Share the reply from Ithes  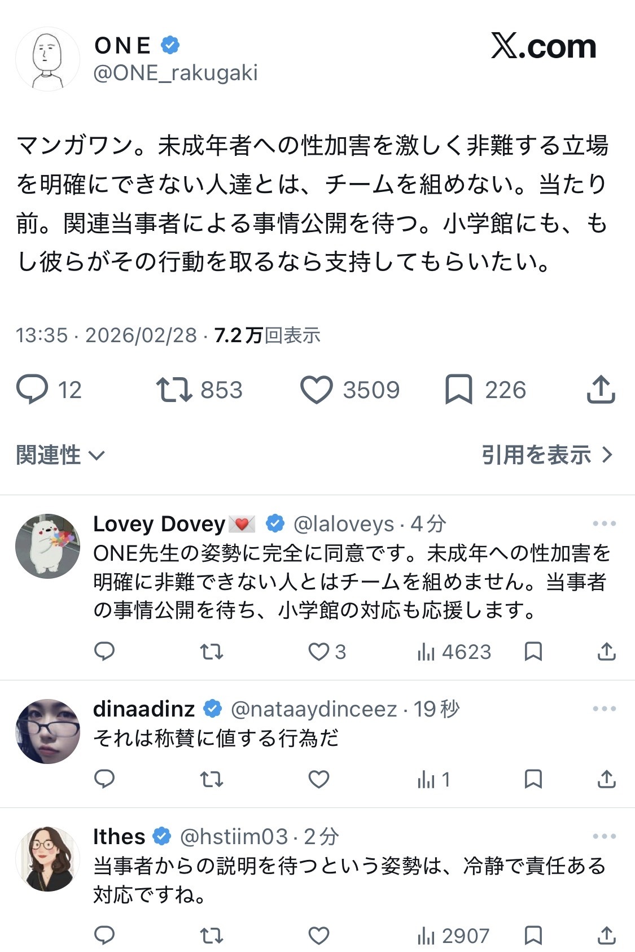tap(606, 936)
